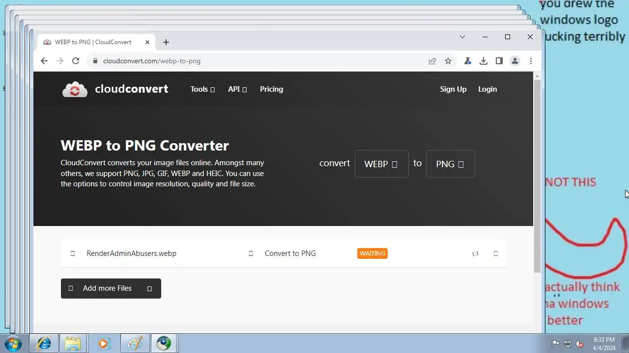
Task: Open the wrench options icon for the file
Action: click(475, 253)
